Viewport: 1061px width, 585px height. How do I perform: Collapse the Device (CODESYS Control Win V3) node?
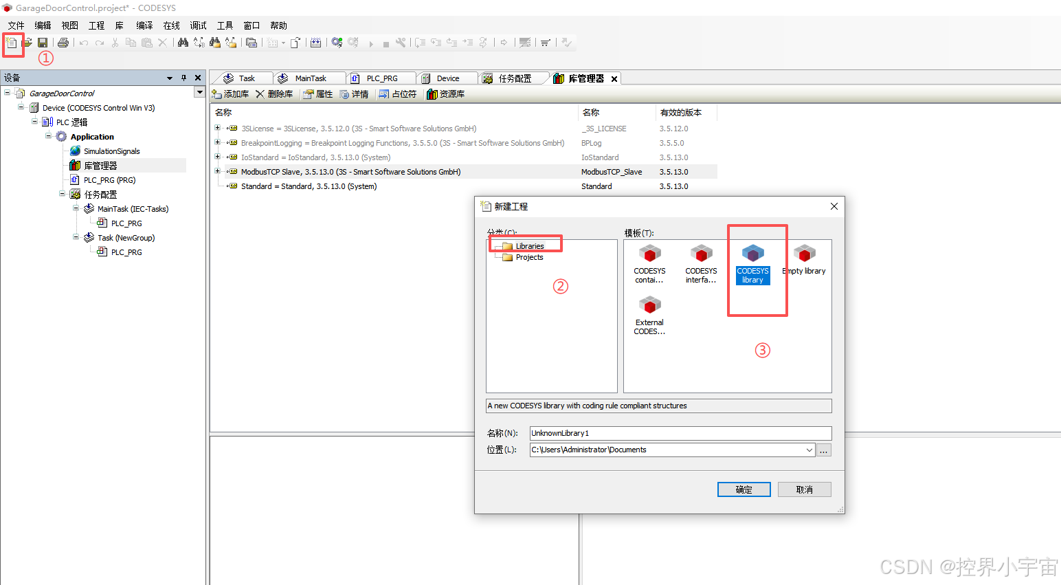21,107
